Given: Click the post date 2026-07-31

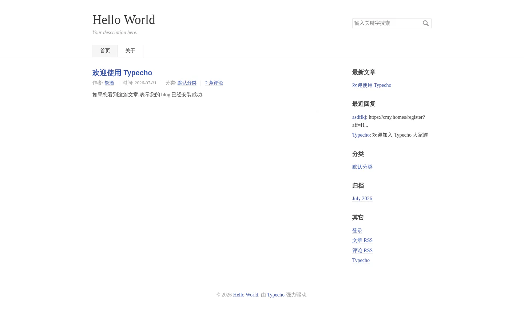Looking at the screenshot, I should pos(146,83).
